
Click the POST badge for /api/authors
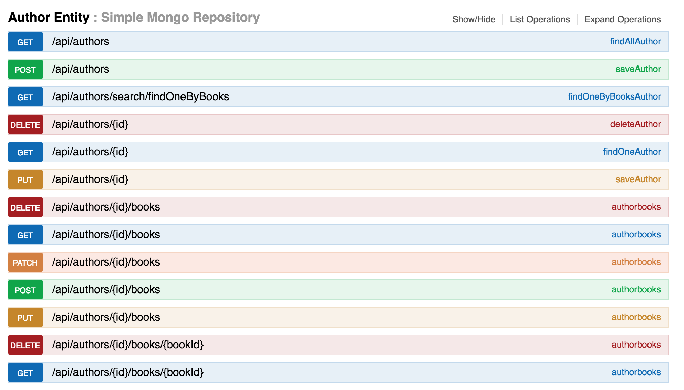click(x=25, y=69)
